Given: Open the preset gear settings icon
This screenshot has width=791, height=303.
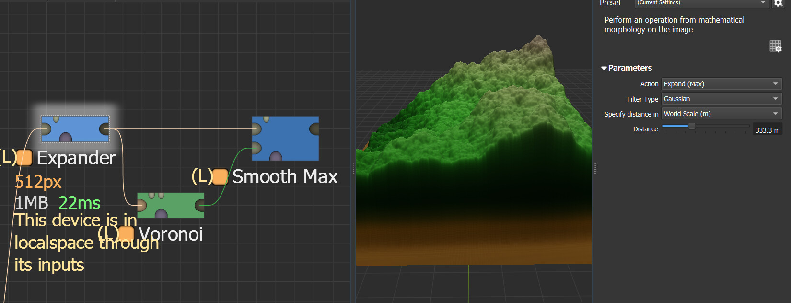Looking at the screenshot, I should pyautogui.click(x=778, y=3).
